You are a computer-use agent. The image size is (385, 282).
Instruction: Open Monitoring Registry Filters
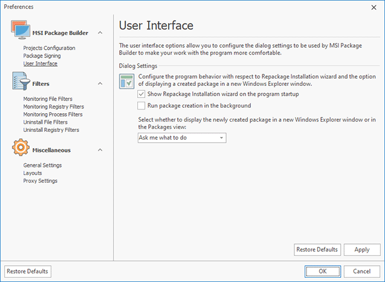coord(54,107)
